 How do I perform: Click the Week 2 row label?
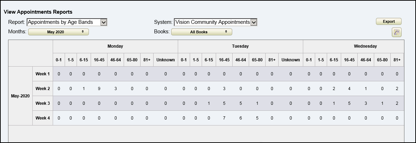click(43, 89)
